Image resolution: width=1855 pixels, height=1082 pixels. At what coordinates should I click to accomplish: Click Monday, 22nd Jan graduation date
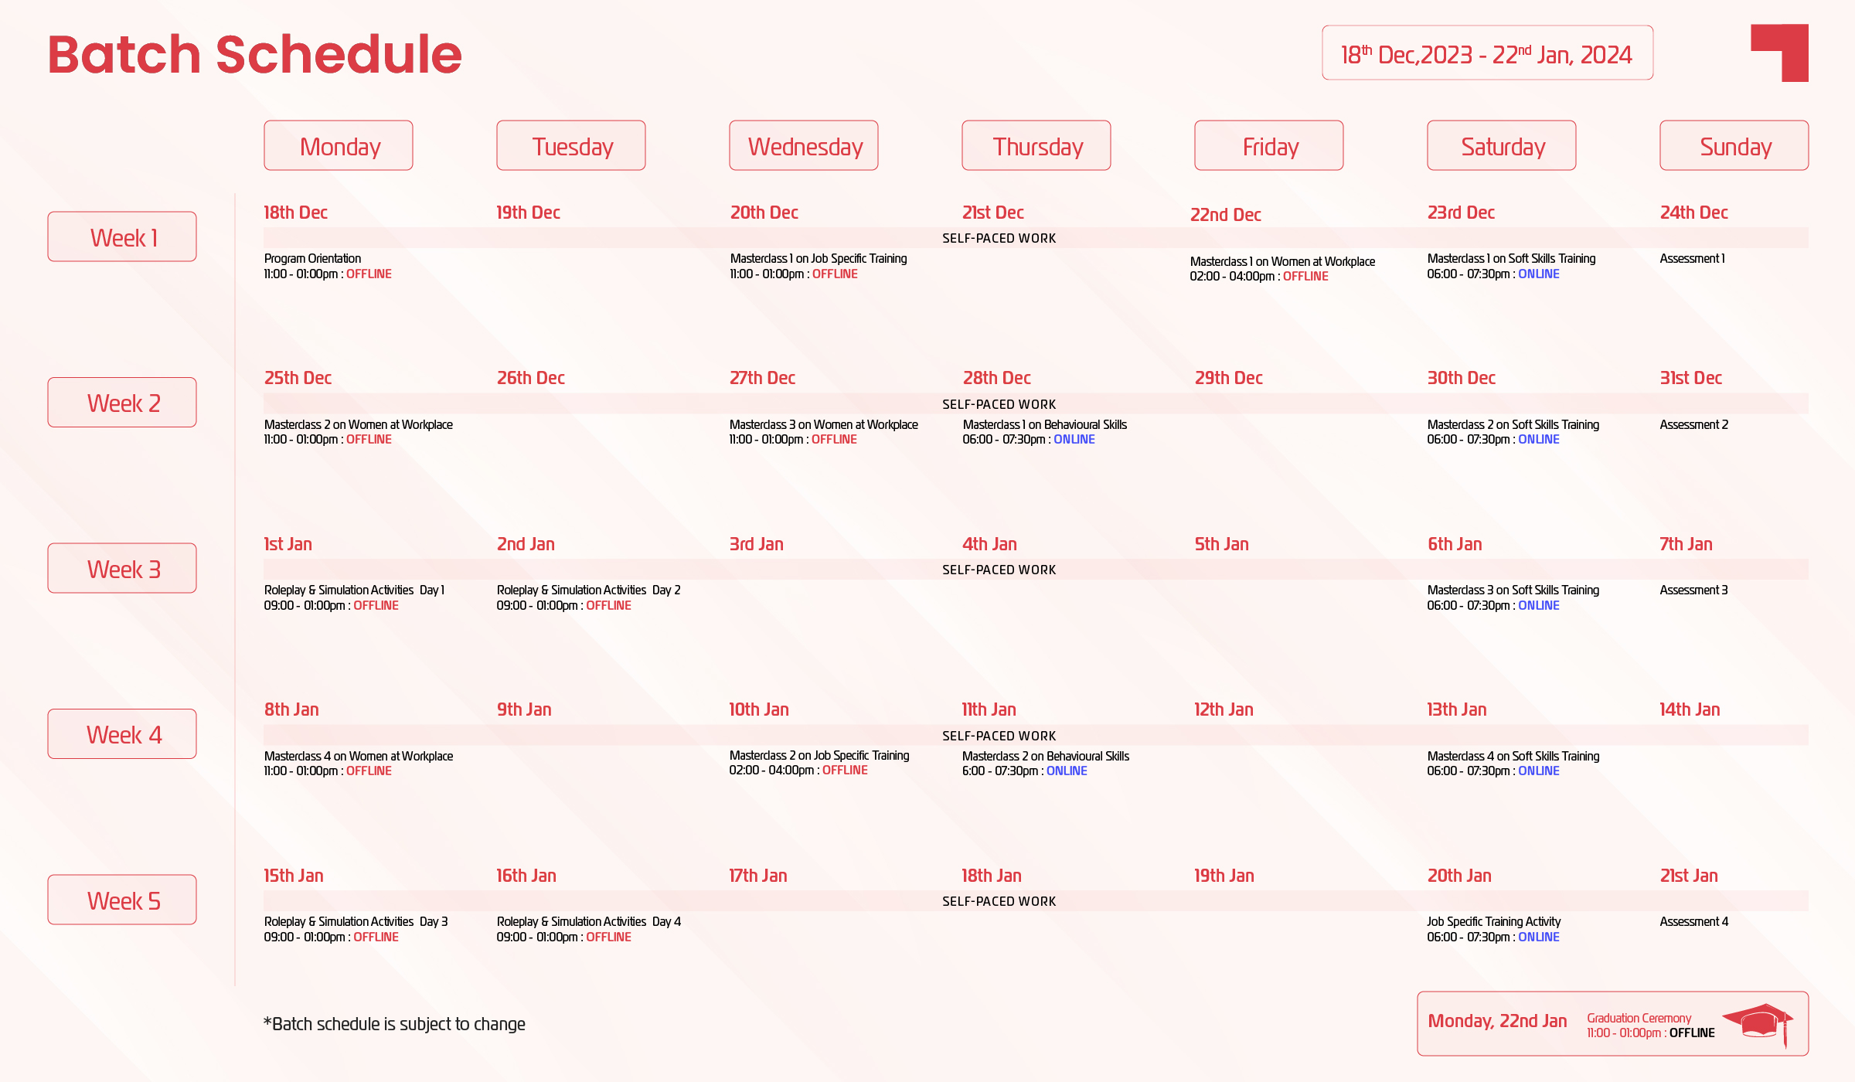(x=1497, y=1021)
